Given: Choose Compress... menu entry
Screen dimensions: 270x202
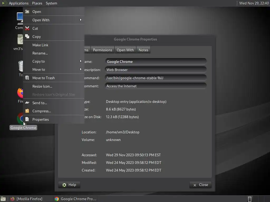Looking at the screenshot, I should click(x=54, y=111).
